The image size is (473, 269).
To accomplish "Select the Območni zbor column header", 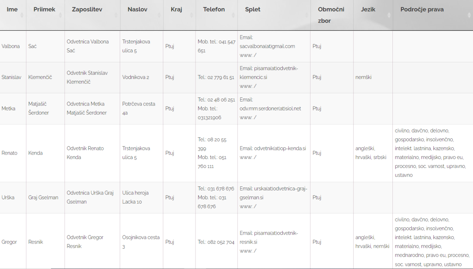I will (x=331, y=15).
